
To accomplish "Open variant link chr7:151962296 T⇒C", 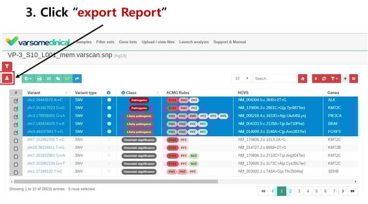I will click(x=46, y=140).
